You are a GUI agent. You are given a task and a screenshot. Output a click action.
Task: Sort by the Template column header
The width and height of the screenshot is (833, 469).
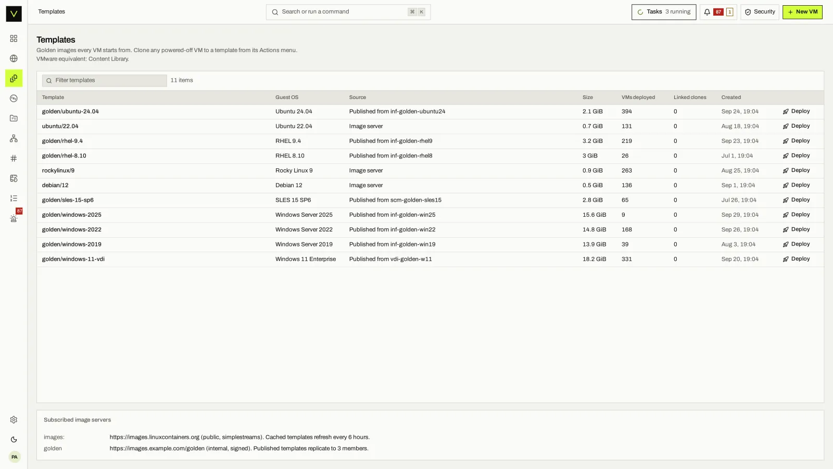(53, 97)
